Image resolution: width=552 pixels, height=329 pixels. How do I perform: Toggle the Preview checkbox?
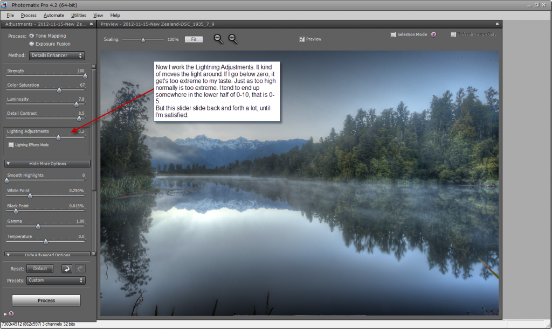(302, 39)
